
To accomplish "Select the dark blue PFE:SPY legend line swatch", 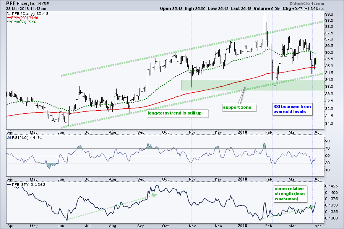I will pyautogui.click(x=9, y=184).
